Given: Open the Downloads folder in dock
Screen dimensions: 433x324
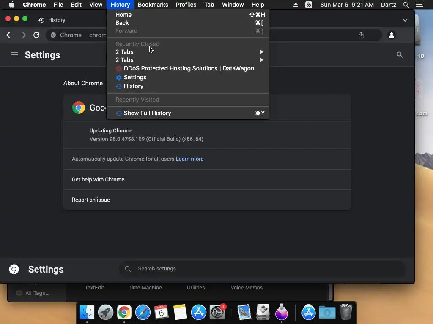Looking at the screenshot, I should [327, 313].
